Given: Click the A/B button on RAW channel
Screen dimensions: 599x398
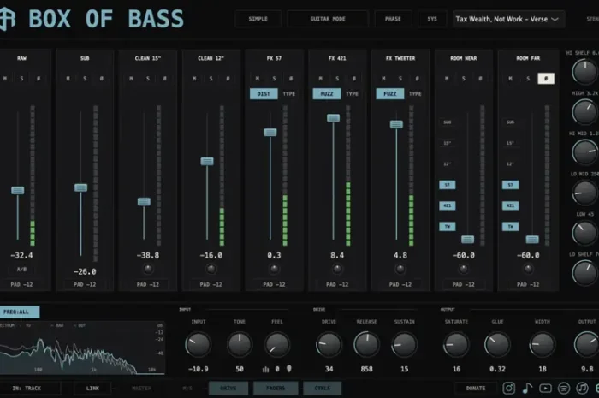Looking at the screenshot, I should pos(21,270).
